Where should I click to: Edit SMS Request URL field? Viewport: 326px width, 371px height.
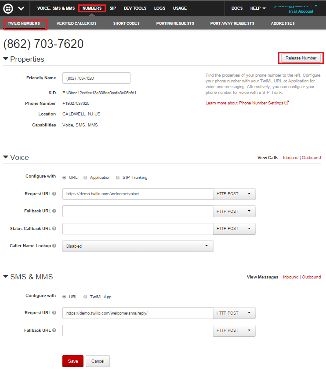tap(138, 313)
